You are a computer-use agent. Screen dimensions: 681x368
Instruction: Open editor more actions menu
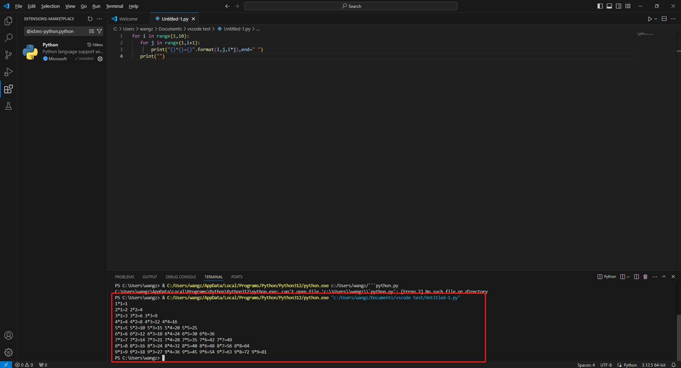click(x=673, y=19)
